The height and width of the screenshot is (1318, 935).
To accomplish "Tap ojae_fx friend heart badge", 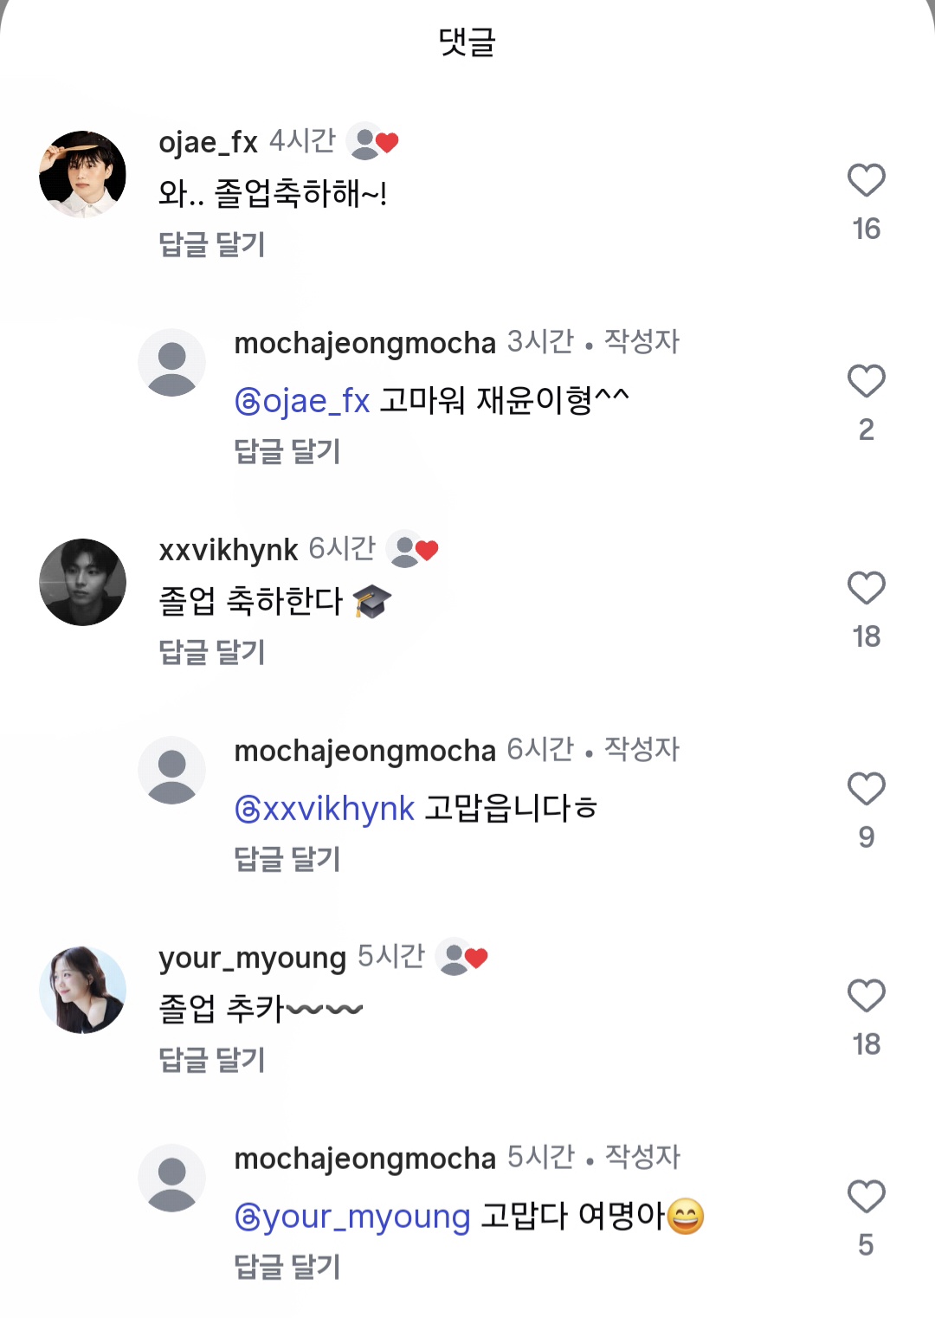I will 373,141.
